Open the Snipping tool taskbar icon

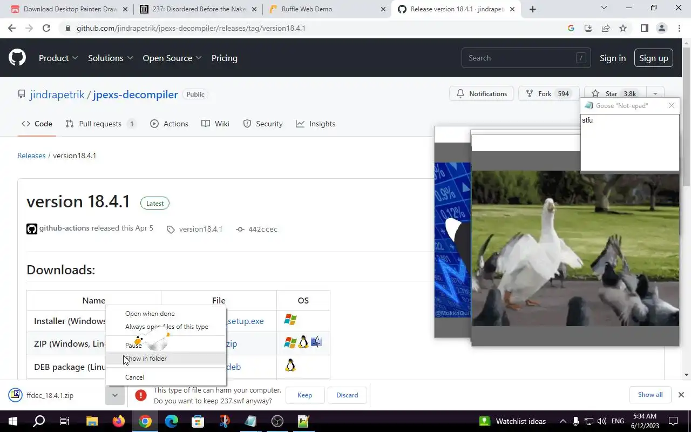[x=224, y=421]
